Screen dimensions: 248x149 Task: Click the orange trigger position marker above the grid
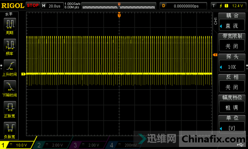point(119,15)
